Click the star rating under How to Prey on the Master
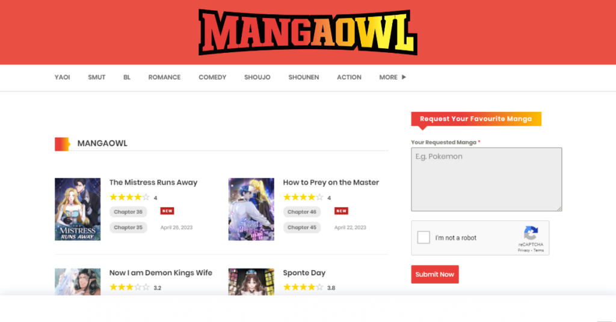 click(303, 197)
